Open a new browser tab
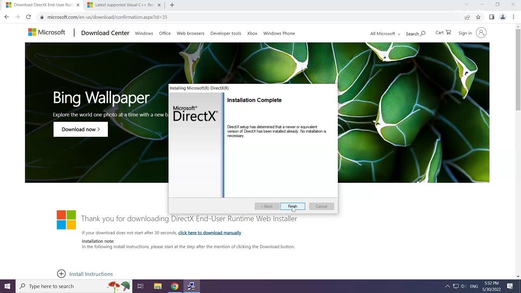521x293 pixels. pos(172,5)
